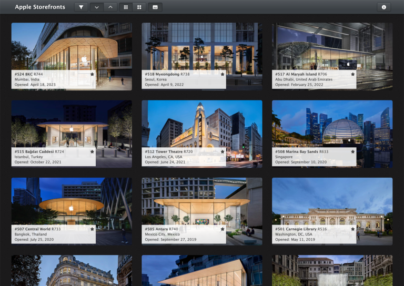Click 'Opened: April 18, 2023' date
The image size is (404, 286).
point(35,85)
